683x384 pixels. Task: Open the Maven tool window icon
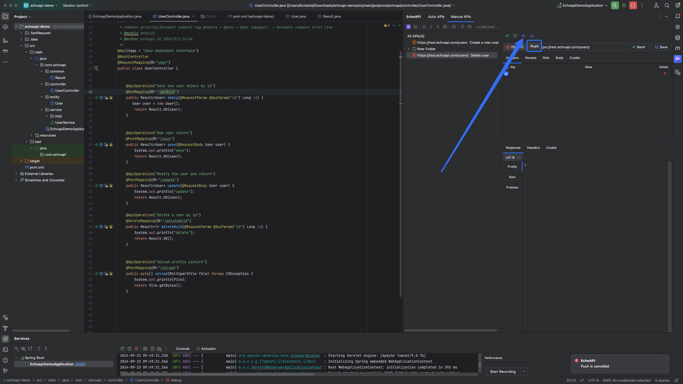tap(677, 48)
